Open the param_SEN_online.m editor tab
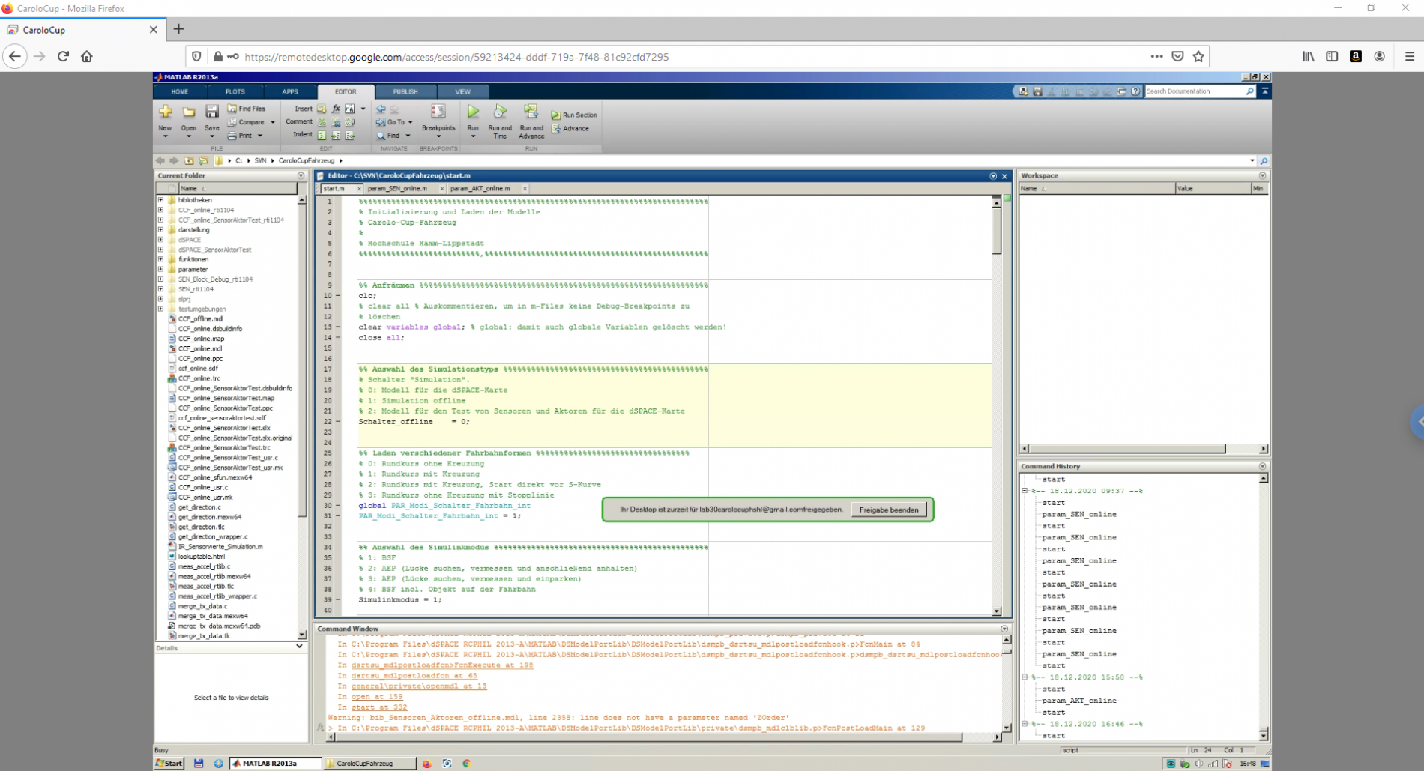1424x771 pixels. coord(397,189)
